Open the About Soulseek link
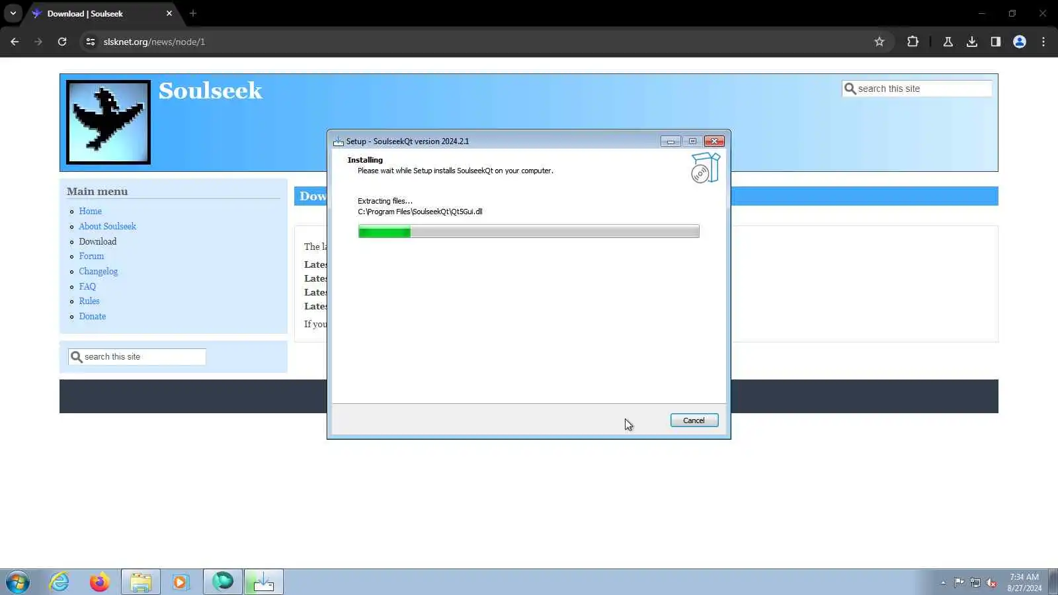Image resolution: width=1058 pixels, height=595 pixels. [107, 227]
